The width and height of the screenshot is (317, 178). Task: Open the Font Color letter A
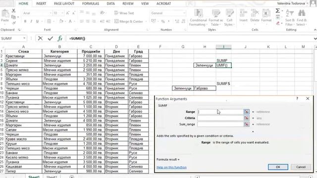pyautogui.click(x=70, y=21)
